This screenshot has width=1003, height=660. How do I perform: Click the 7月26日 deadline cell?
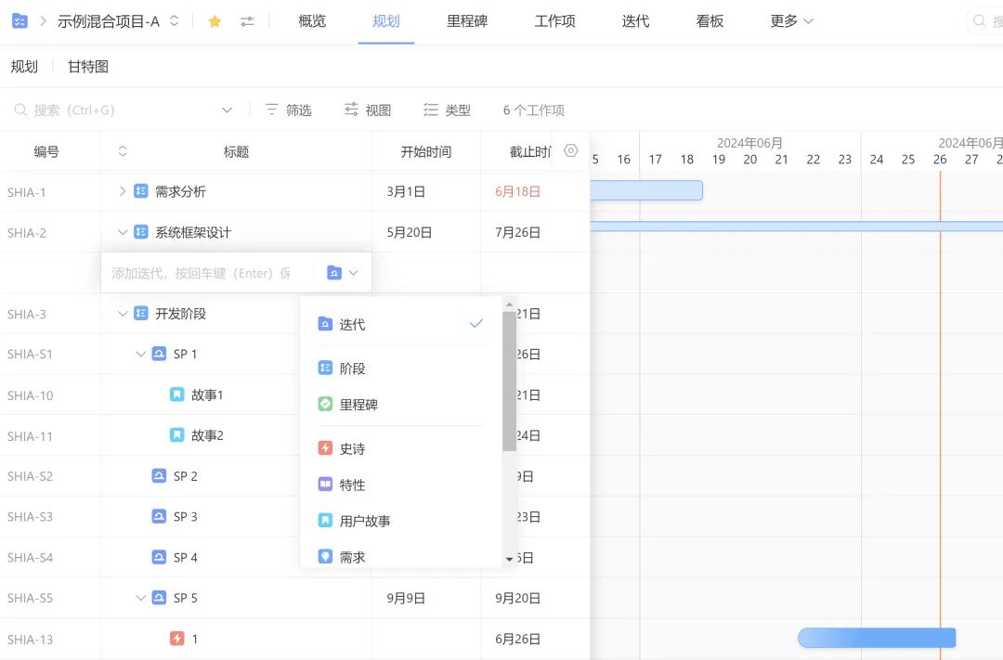pos(517,233)
